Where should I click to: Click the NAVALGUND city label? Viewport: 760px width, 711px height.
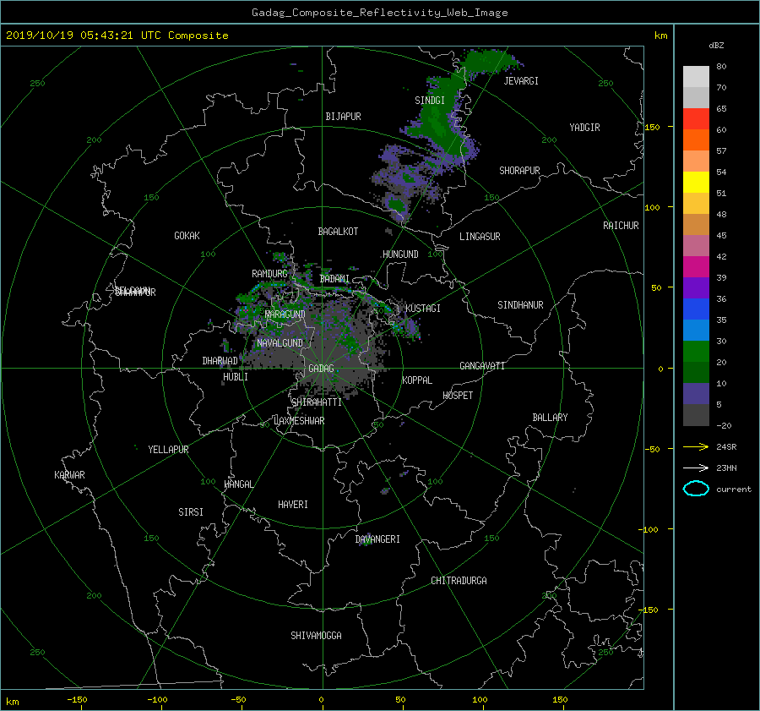280,343
